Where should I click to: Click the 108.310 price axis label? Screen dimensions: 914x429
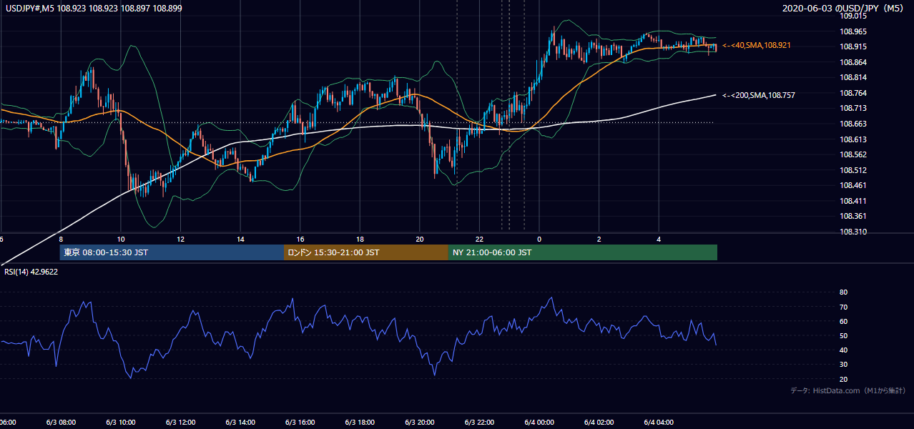[x=852, y=232]
